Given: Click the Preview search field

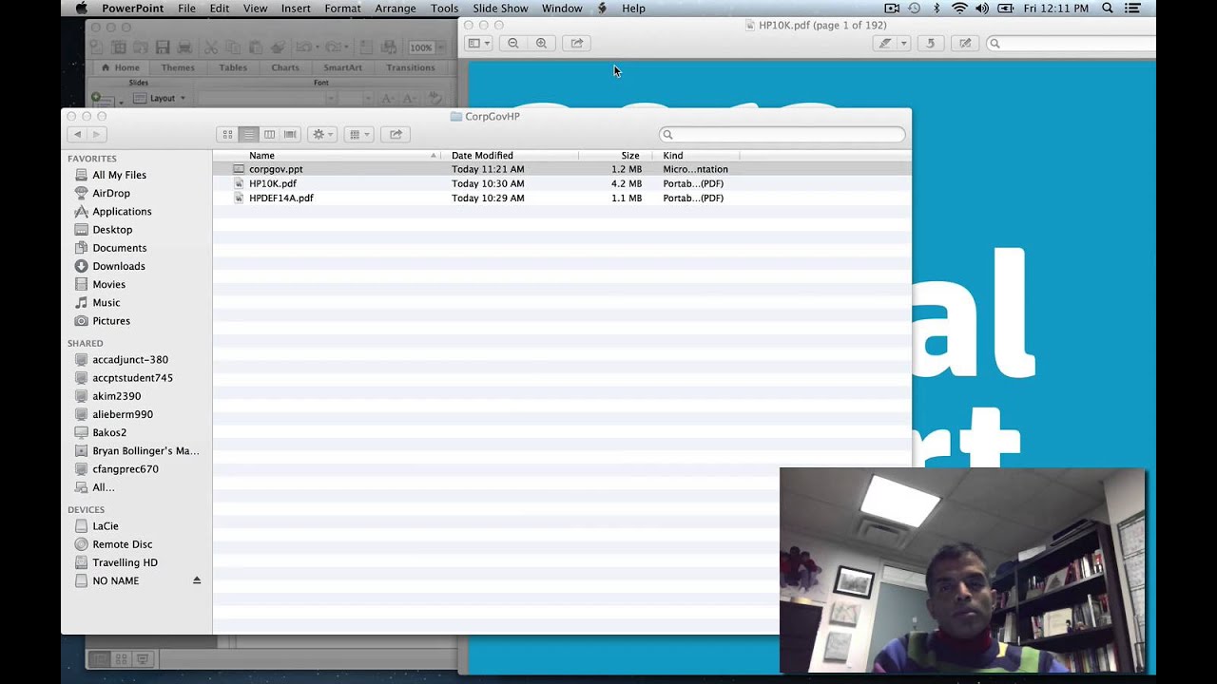Looking at the screenshot, I should [x=1072, y=43].
